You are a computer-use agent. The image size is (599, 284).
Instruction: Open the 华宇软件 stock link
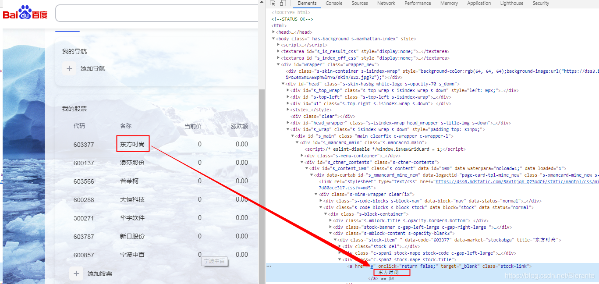[132, 218]
